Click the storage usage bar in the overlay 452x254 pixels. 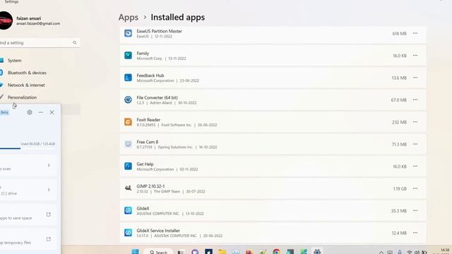tap(28, 149)
